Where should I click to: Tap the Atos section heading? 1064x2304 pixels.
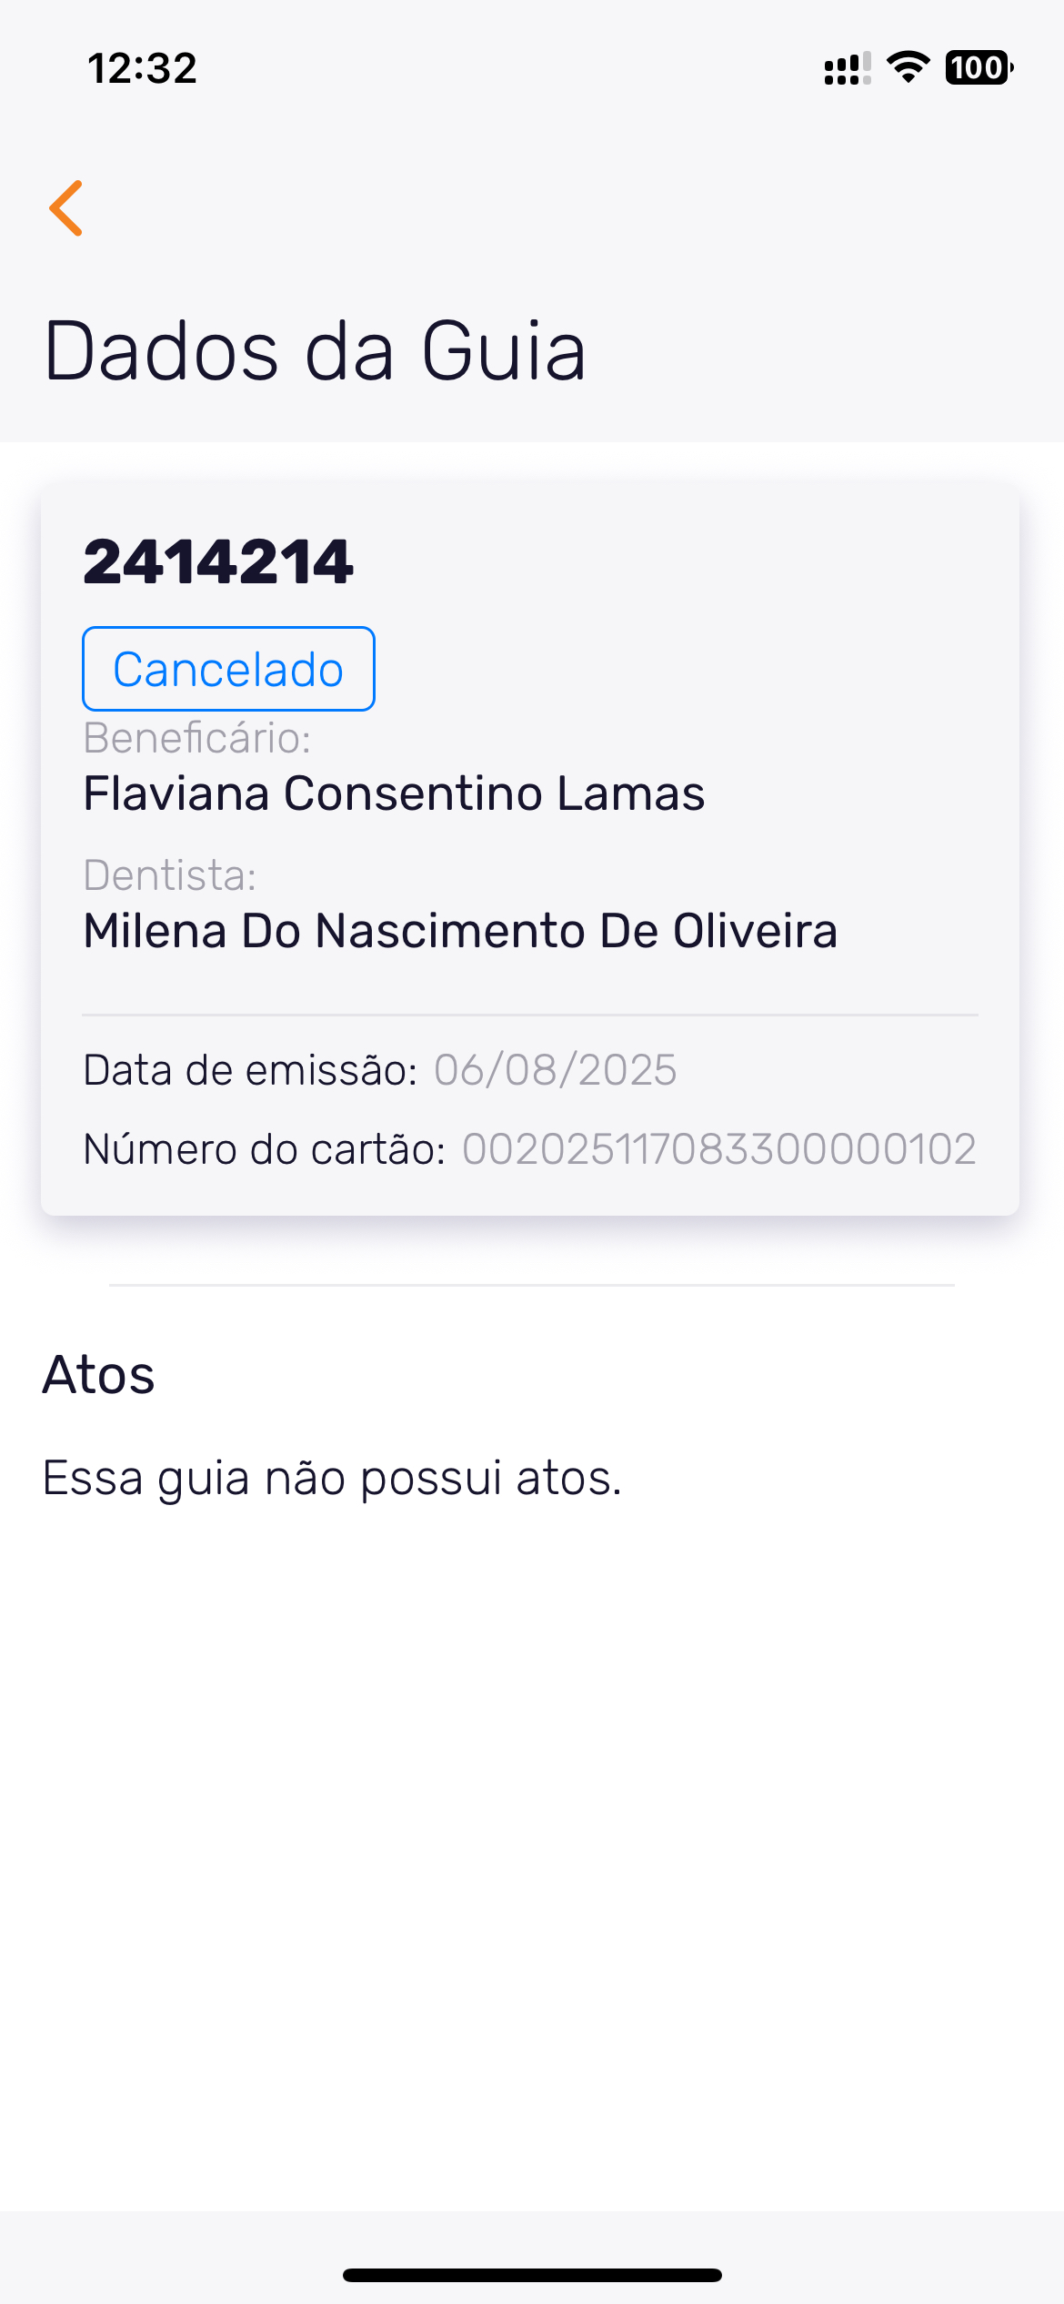pyautogui.click(x=99, y=1374)
